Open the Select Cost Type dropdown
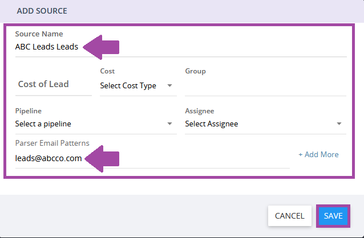 point(138,86)
